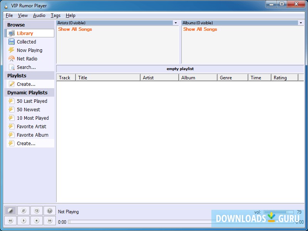Open the 50 Last Played dynamic playlist
Screen dimensions: 308x231
coord(30,101)
